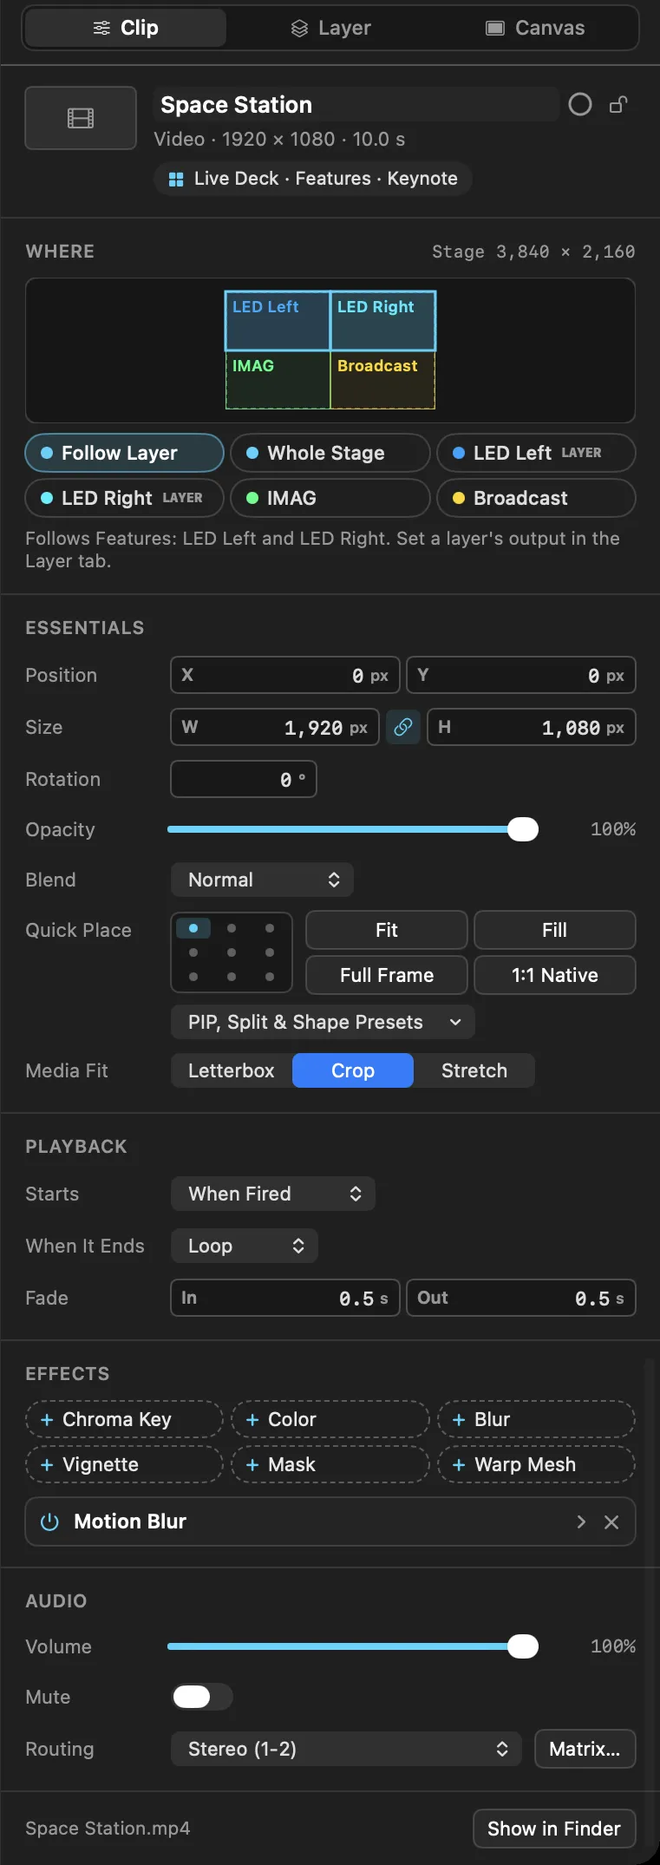660x1865 pixels.
Task: Click the circle status icon beside Space Station
Action: click(x=580, y=105)
